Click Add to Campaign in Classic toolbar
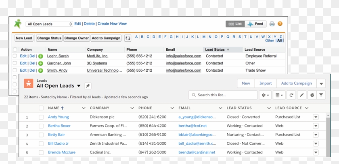The image size is (339, 164). (x=106, y=38)
